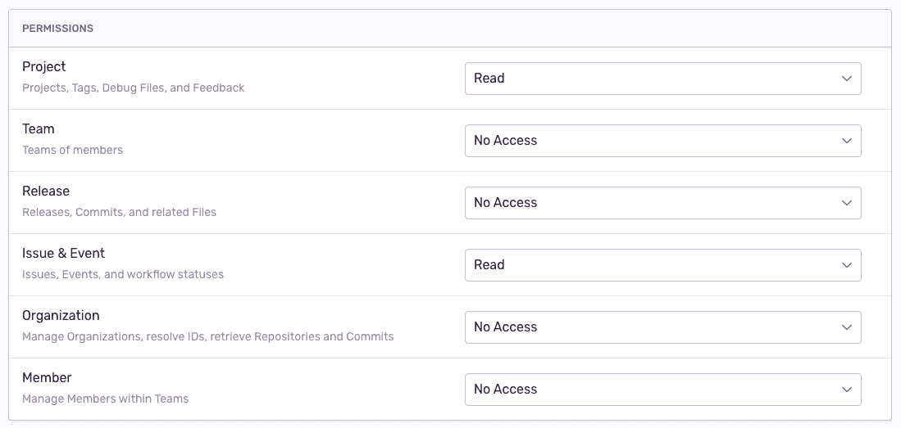
Task: Click the Issue & Event row label
Action: [x=63, y=253]
